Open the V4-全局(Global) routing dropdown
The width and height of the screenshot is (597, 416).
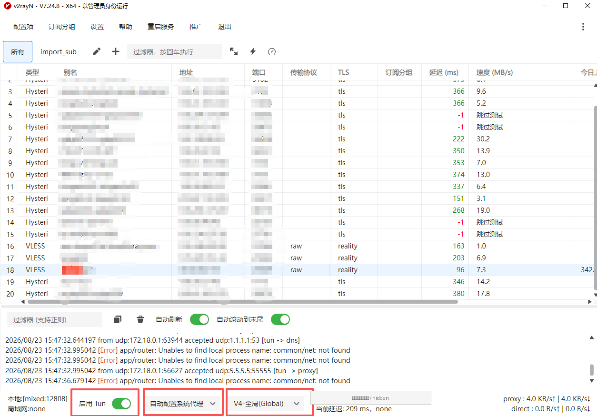coord(267,404)
